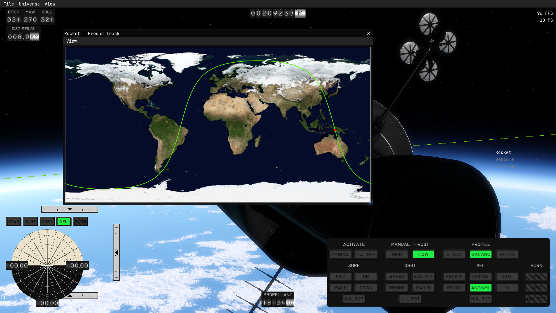
Task: Select OUT in VEL group
Action: tap(507, 277)
